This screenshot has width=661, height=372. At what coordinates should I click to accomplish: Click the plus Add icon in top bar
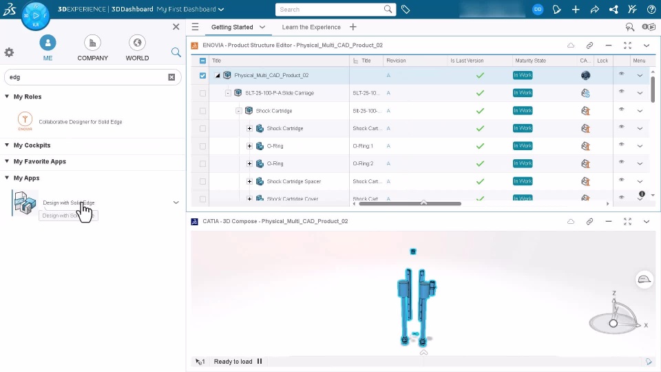coord(576,9)
